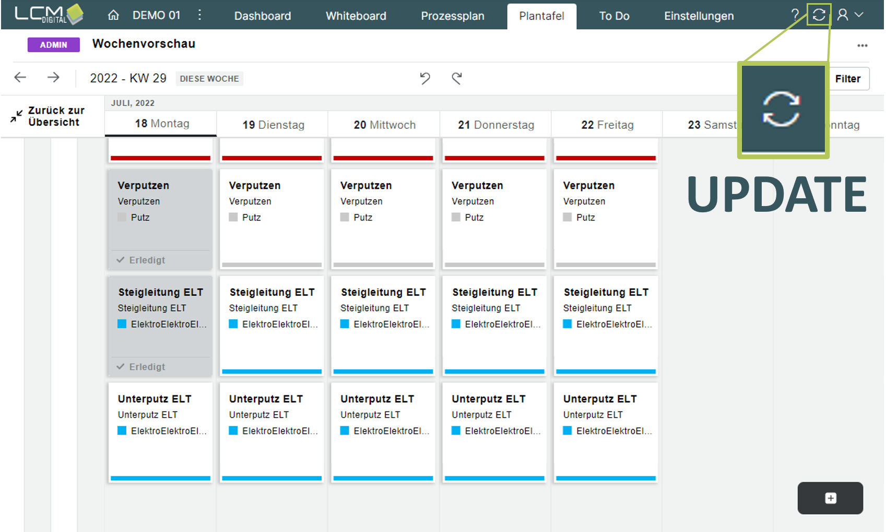Collapse view via Zurück zur Übersicht
886x532 pixels.
point(48,116)
